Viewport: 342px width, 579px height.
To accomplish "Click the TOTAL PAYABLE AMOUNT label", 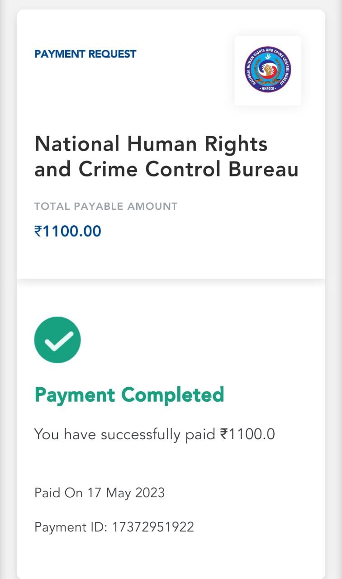I will [106, 207].
